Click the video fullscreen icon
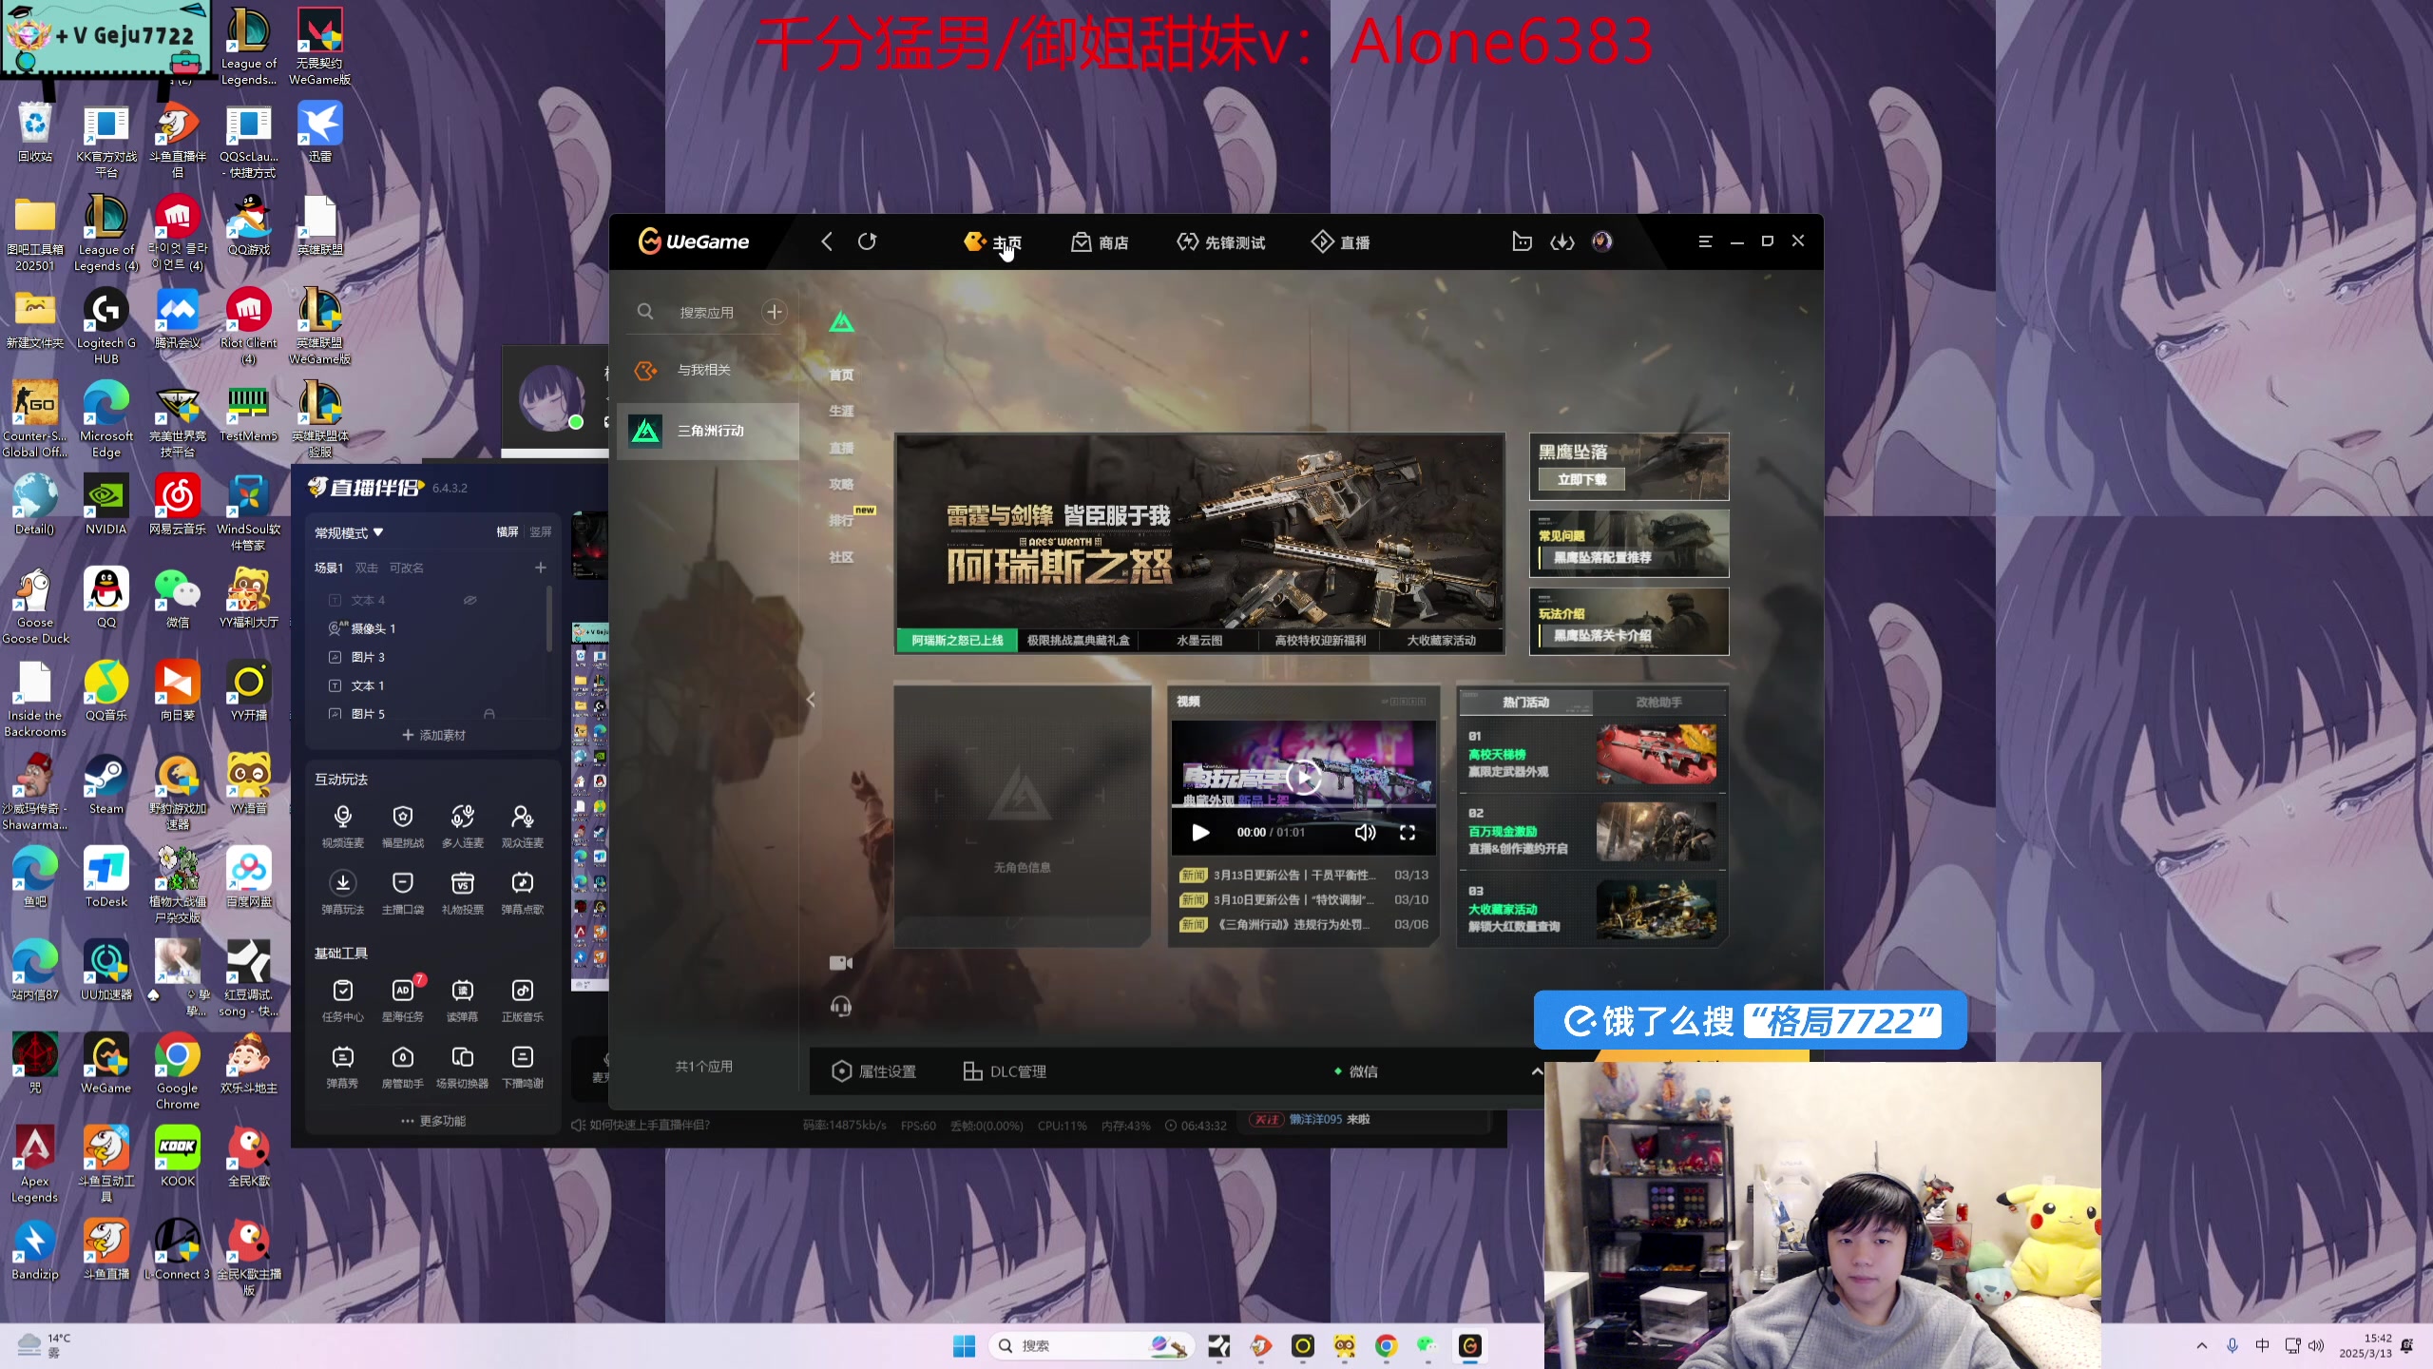 point(1408,832)
